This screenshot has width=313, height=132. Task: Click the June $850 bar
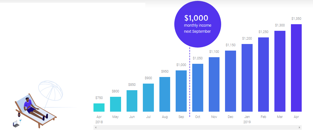point(132,101)
